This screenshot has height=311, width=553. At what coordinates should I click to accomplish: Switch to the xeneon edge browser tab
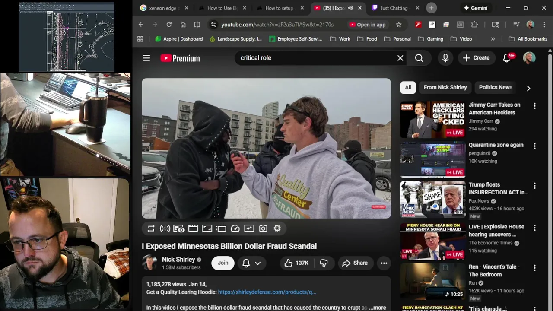(x=164, y=8)
